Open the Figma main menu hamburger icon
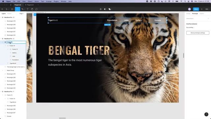The width and height of the screenshot is (211, 119). coord(2,9)
